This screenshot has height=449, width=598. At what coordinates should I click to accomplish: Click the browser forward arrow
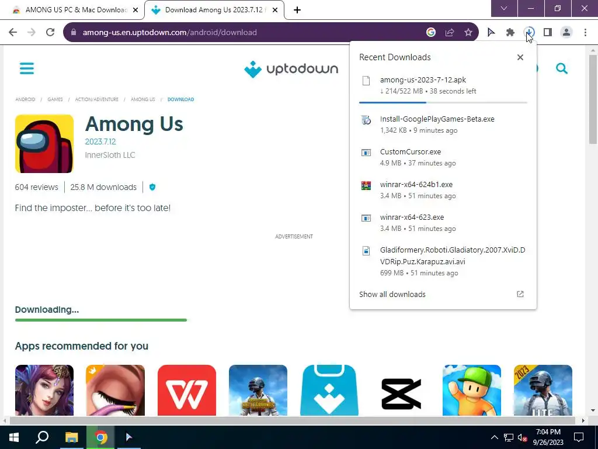click(x=32, y=32)
